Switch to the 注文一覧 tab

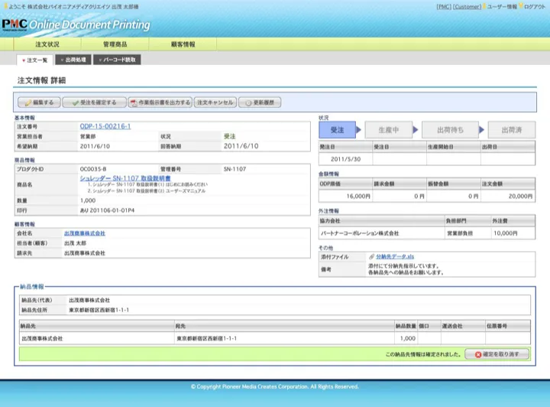34,60
